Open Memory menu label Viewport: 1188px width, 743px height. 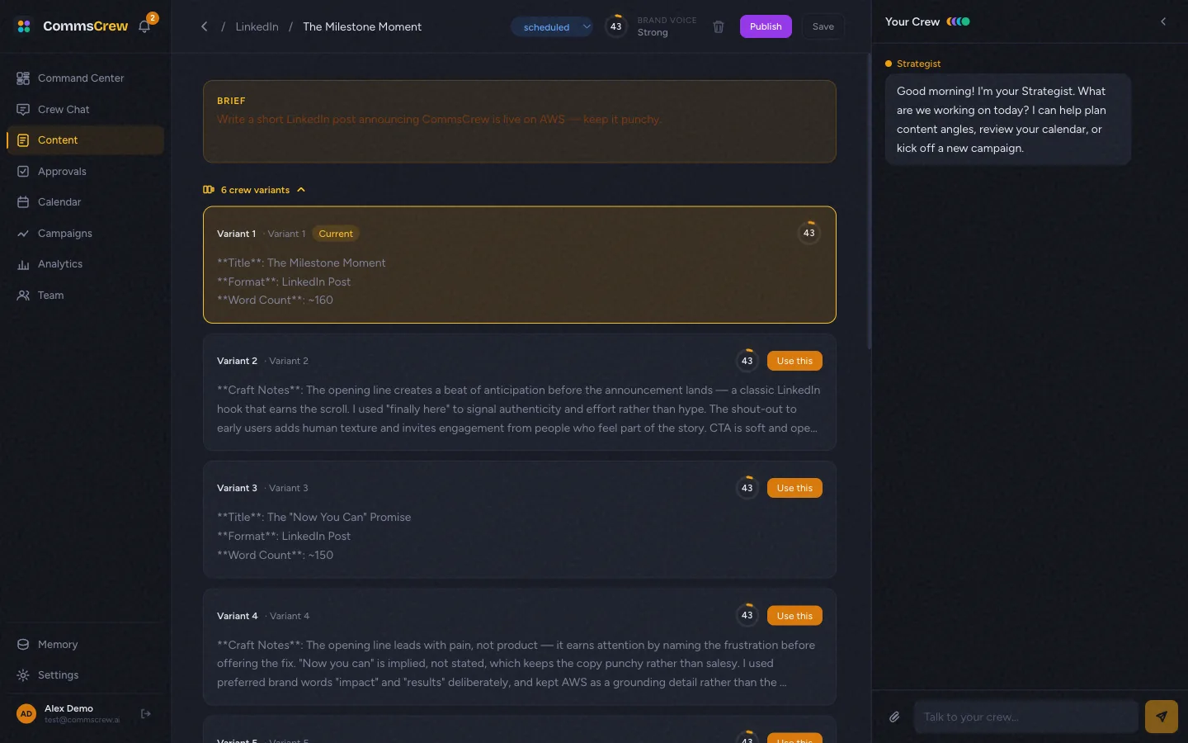click(58, 645)
